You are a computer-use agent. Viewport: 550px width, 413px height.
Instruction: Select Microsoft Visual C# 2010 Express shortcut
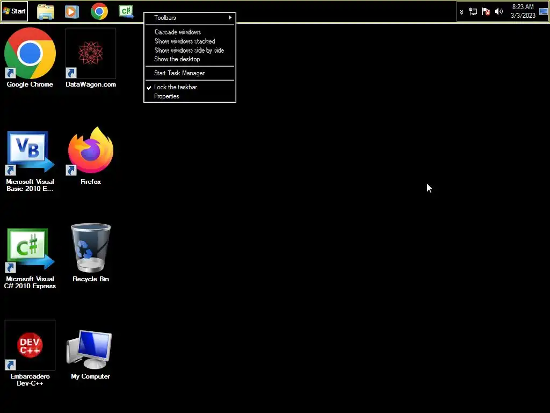(30, 259)
